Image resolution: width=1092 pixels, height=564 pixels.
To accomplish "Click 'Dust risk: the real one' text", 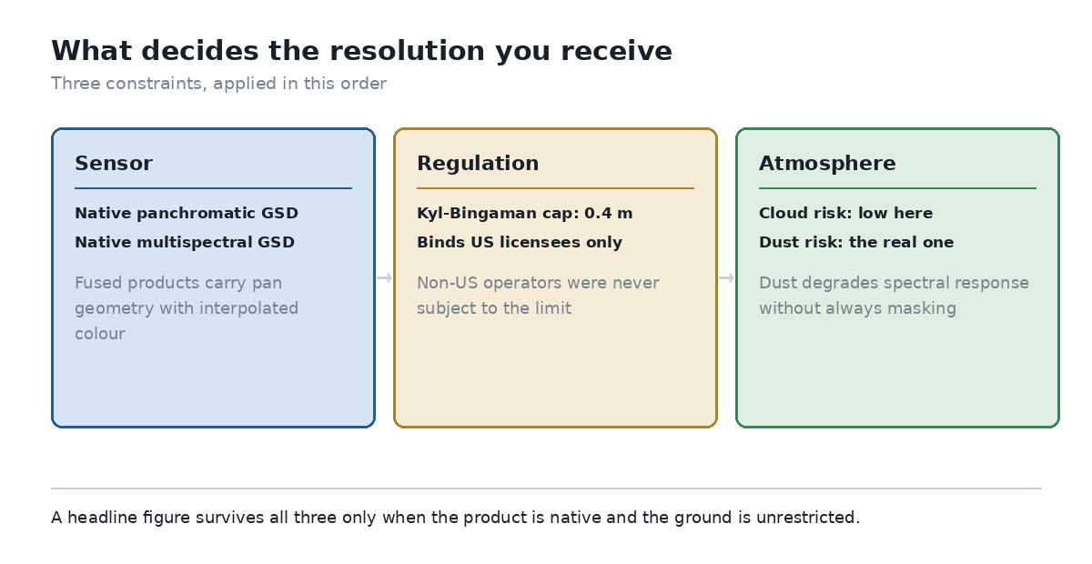I will [856, 243].
